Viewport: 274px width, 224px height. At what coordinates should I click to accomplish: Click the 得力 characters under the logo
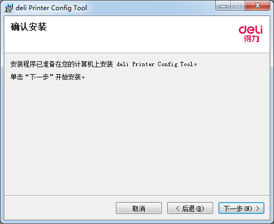tap(251, 39)
